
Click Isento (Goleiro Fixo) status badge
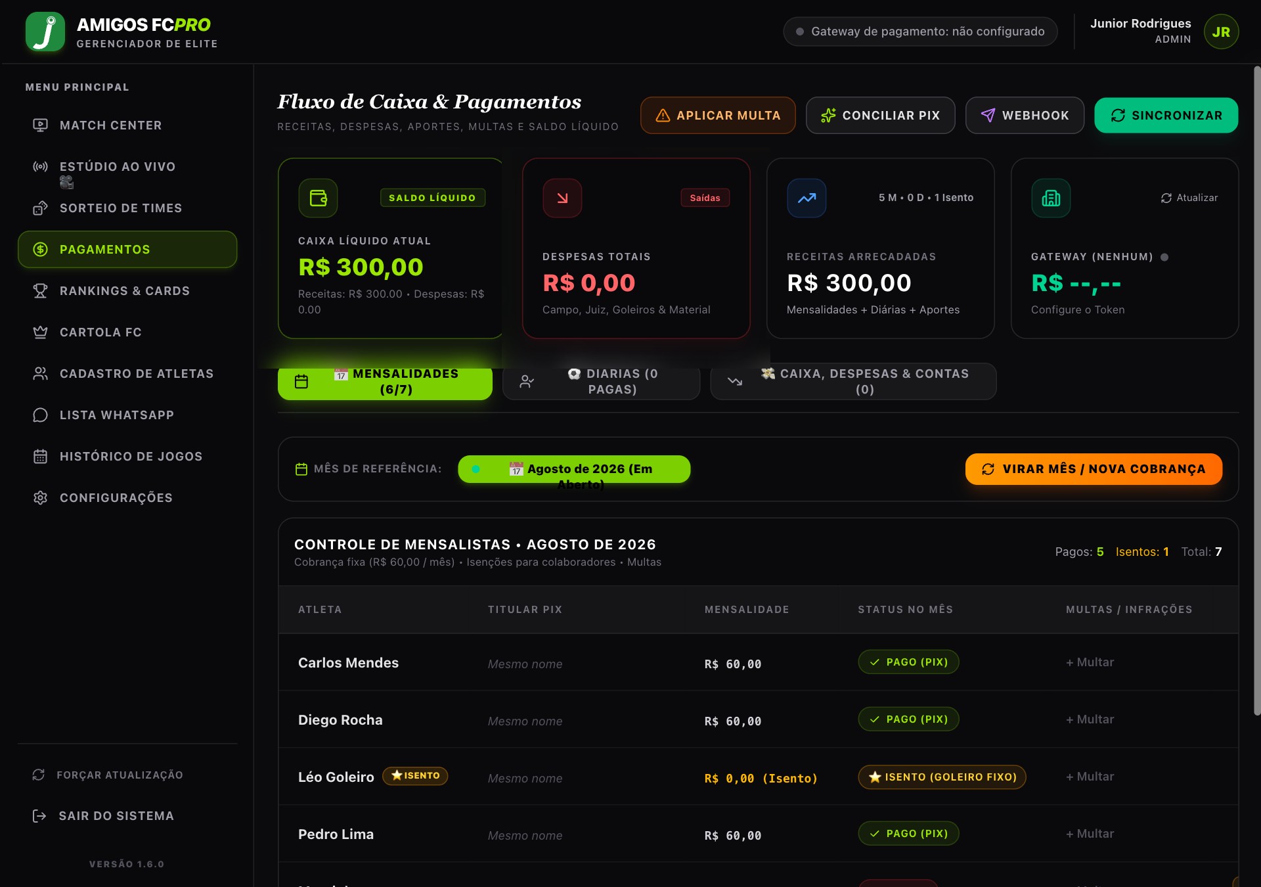pos(942,777)
